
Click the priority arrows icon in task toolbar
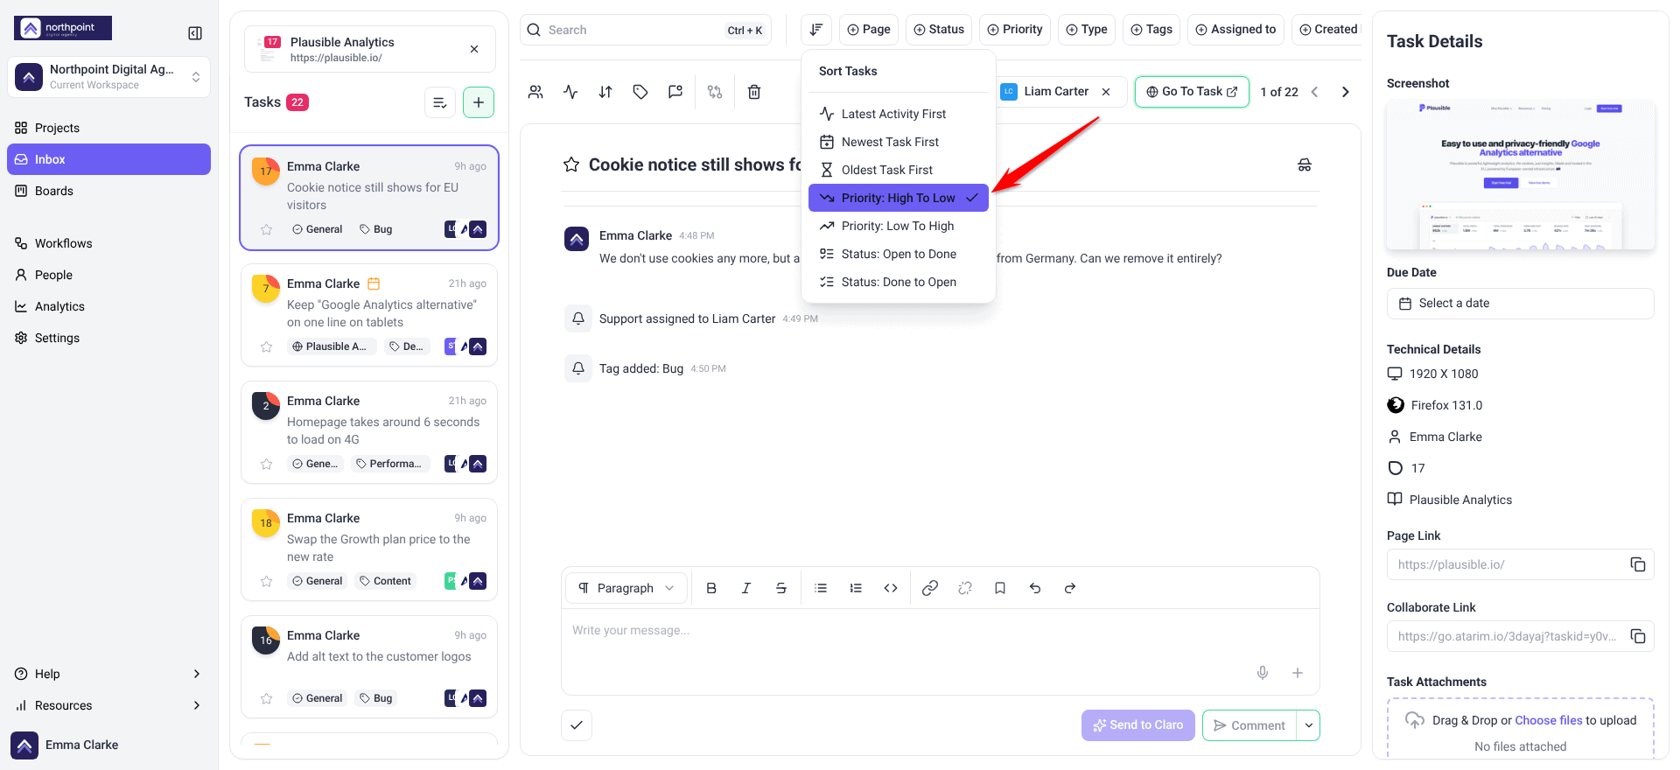click(x=605, y=92)
